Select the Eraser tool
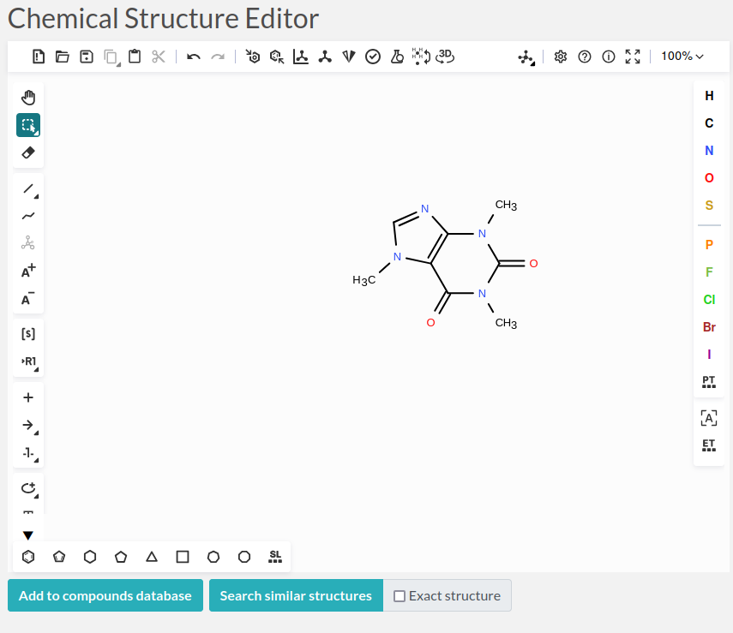Viewport: 733px width, 633px height. pos(28,152)
